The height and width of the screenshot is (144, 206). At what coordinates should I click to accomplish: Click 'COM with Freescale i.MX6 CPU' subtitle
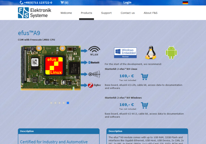point(37,40)
